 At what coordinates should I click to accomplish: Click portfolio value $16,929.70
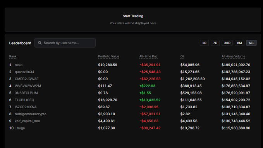(108, 100)
